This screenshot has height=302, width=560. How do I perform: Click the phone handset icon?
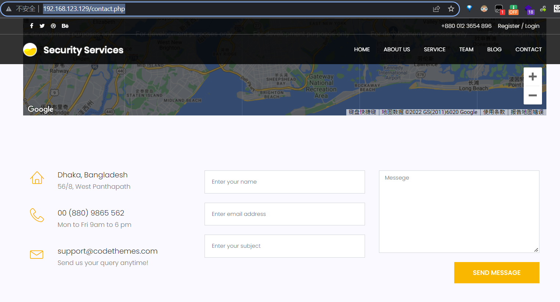37,215
